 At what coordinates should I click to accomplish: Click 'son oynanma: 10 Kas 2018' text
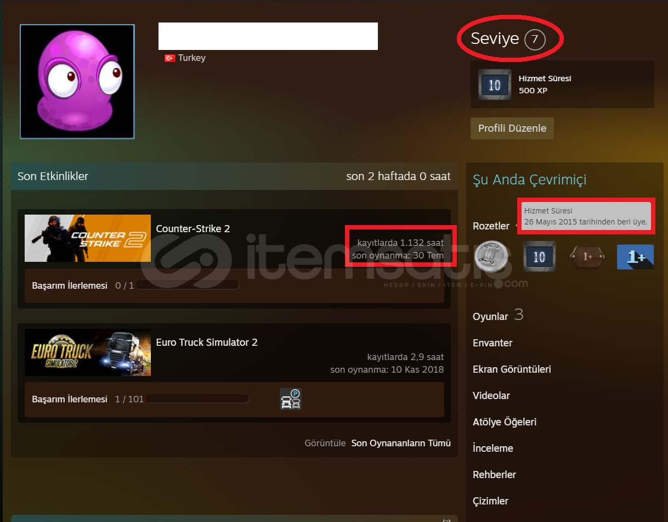(387, 369)
